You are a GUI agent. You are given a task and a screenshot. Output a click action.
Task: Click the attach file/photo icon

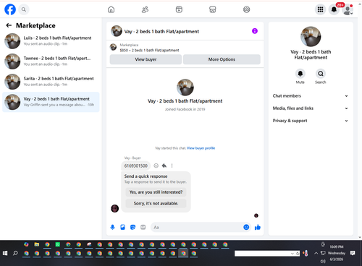pyautogui.click(x=122, y=227)
